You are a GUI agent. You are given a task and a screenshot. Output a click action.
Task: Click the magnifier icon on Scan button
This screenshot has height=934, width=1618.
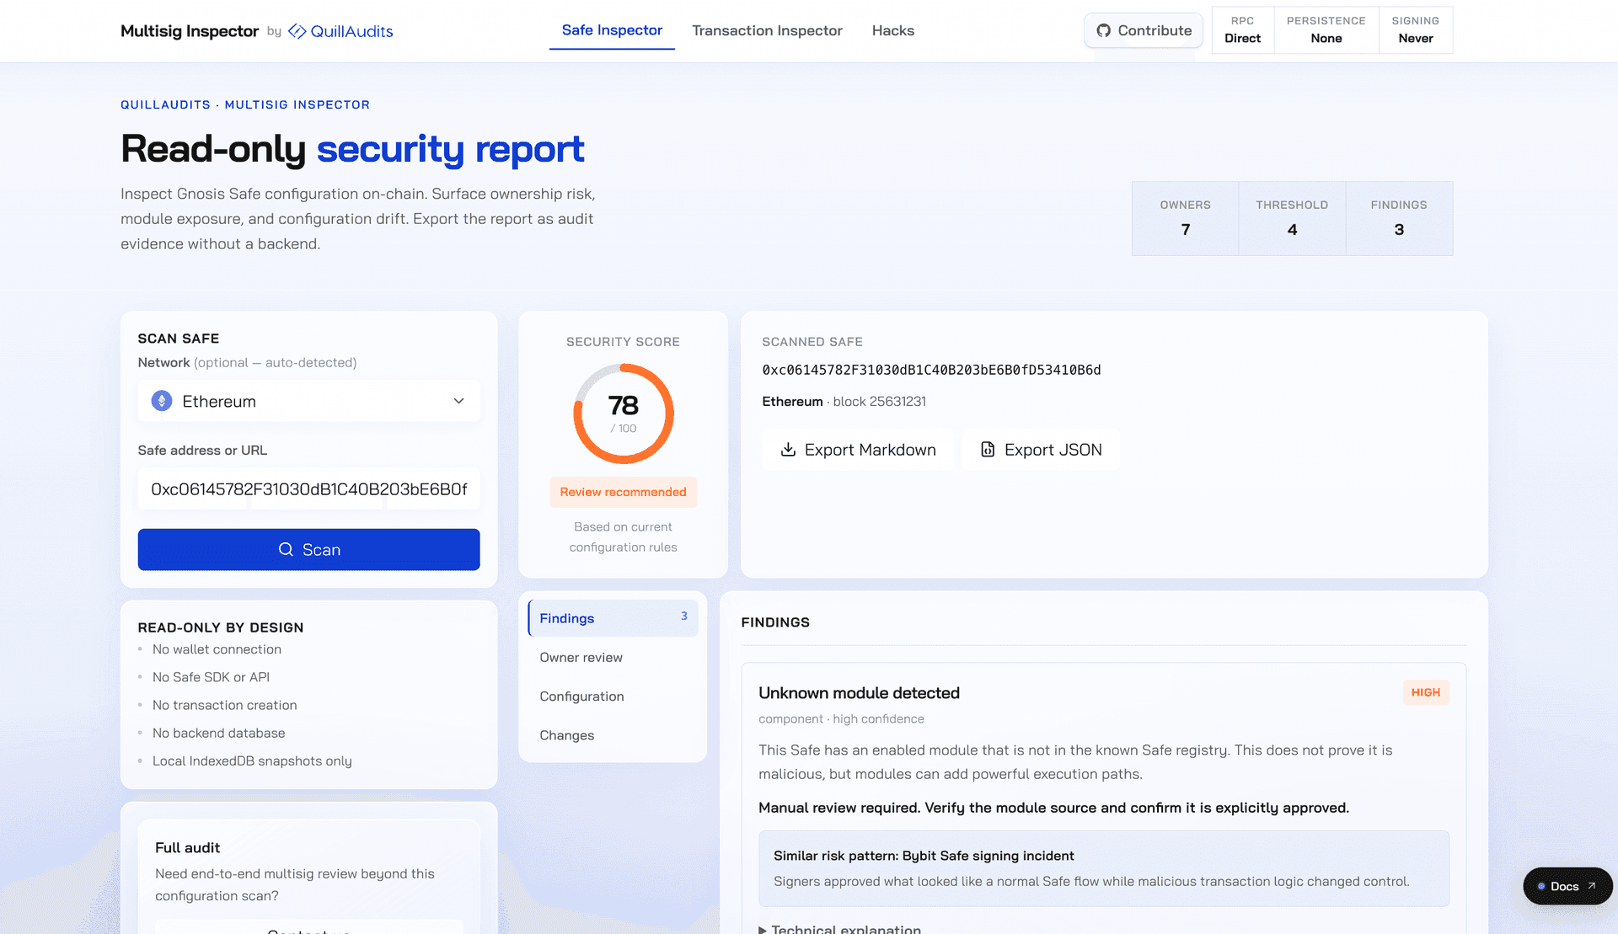(286, 549)
